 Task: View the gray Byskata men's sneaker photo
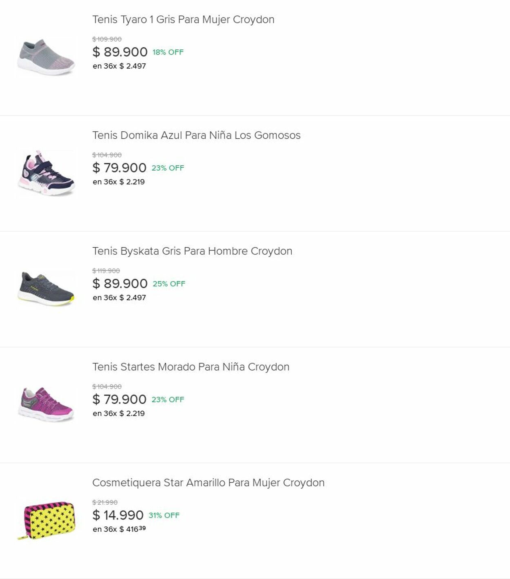pos(46,289)
